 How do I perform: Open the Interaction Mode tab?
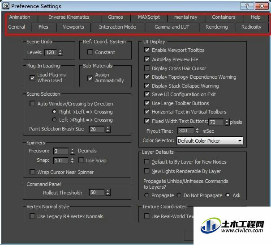pyautogui.click(x=117, y=27)
